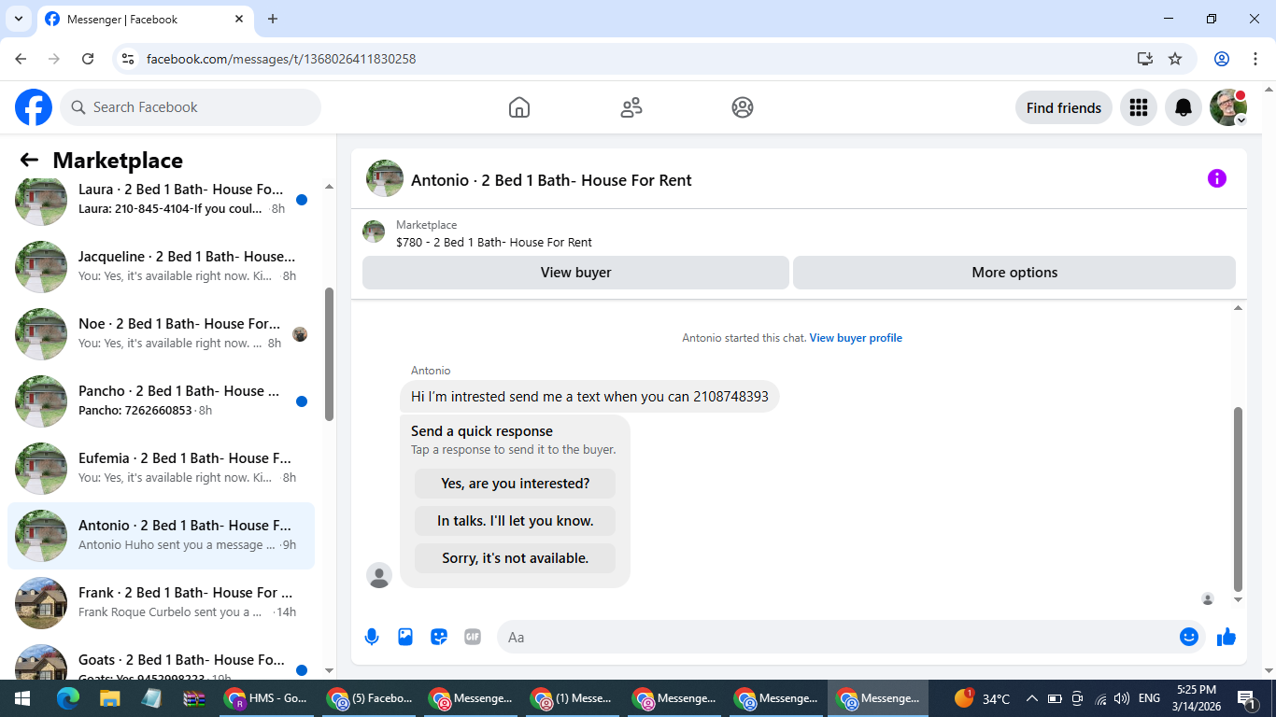Open Jacqueline's conversation in the list
This screenshot has width=1276, height=717.
coord(161,266)
